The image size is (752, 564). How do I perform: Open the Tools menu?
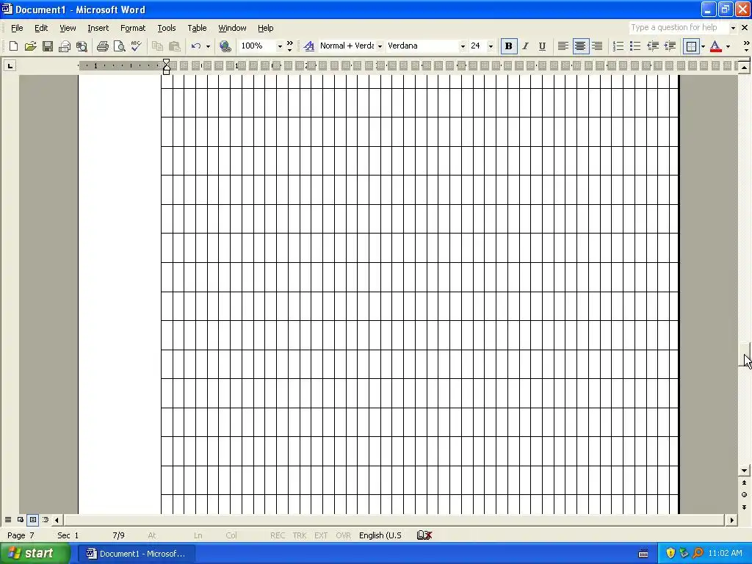coord(167,28)
